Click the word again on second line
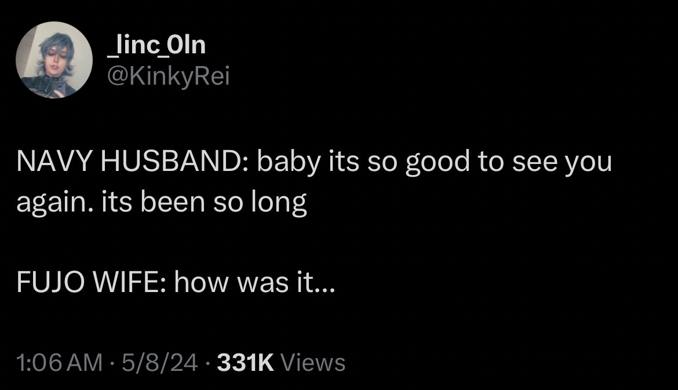This screenshot has height=390, width=678. [50, 203]
